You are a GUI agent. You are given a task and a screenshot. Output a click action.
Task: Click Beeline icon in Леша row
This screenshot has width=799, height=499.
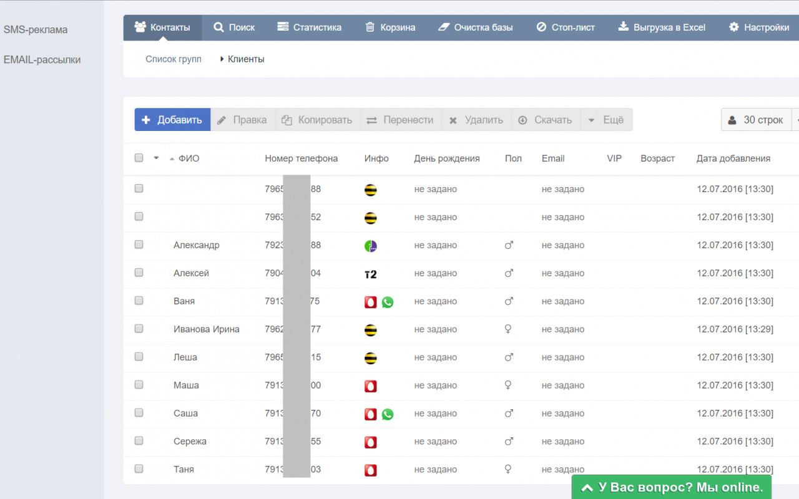pos(371,358)
